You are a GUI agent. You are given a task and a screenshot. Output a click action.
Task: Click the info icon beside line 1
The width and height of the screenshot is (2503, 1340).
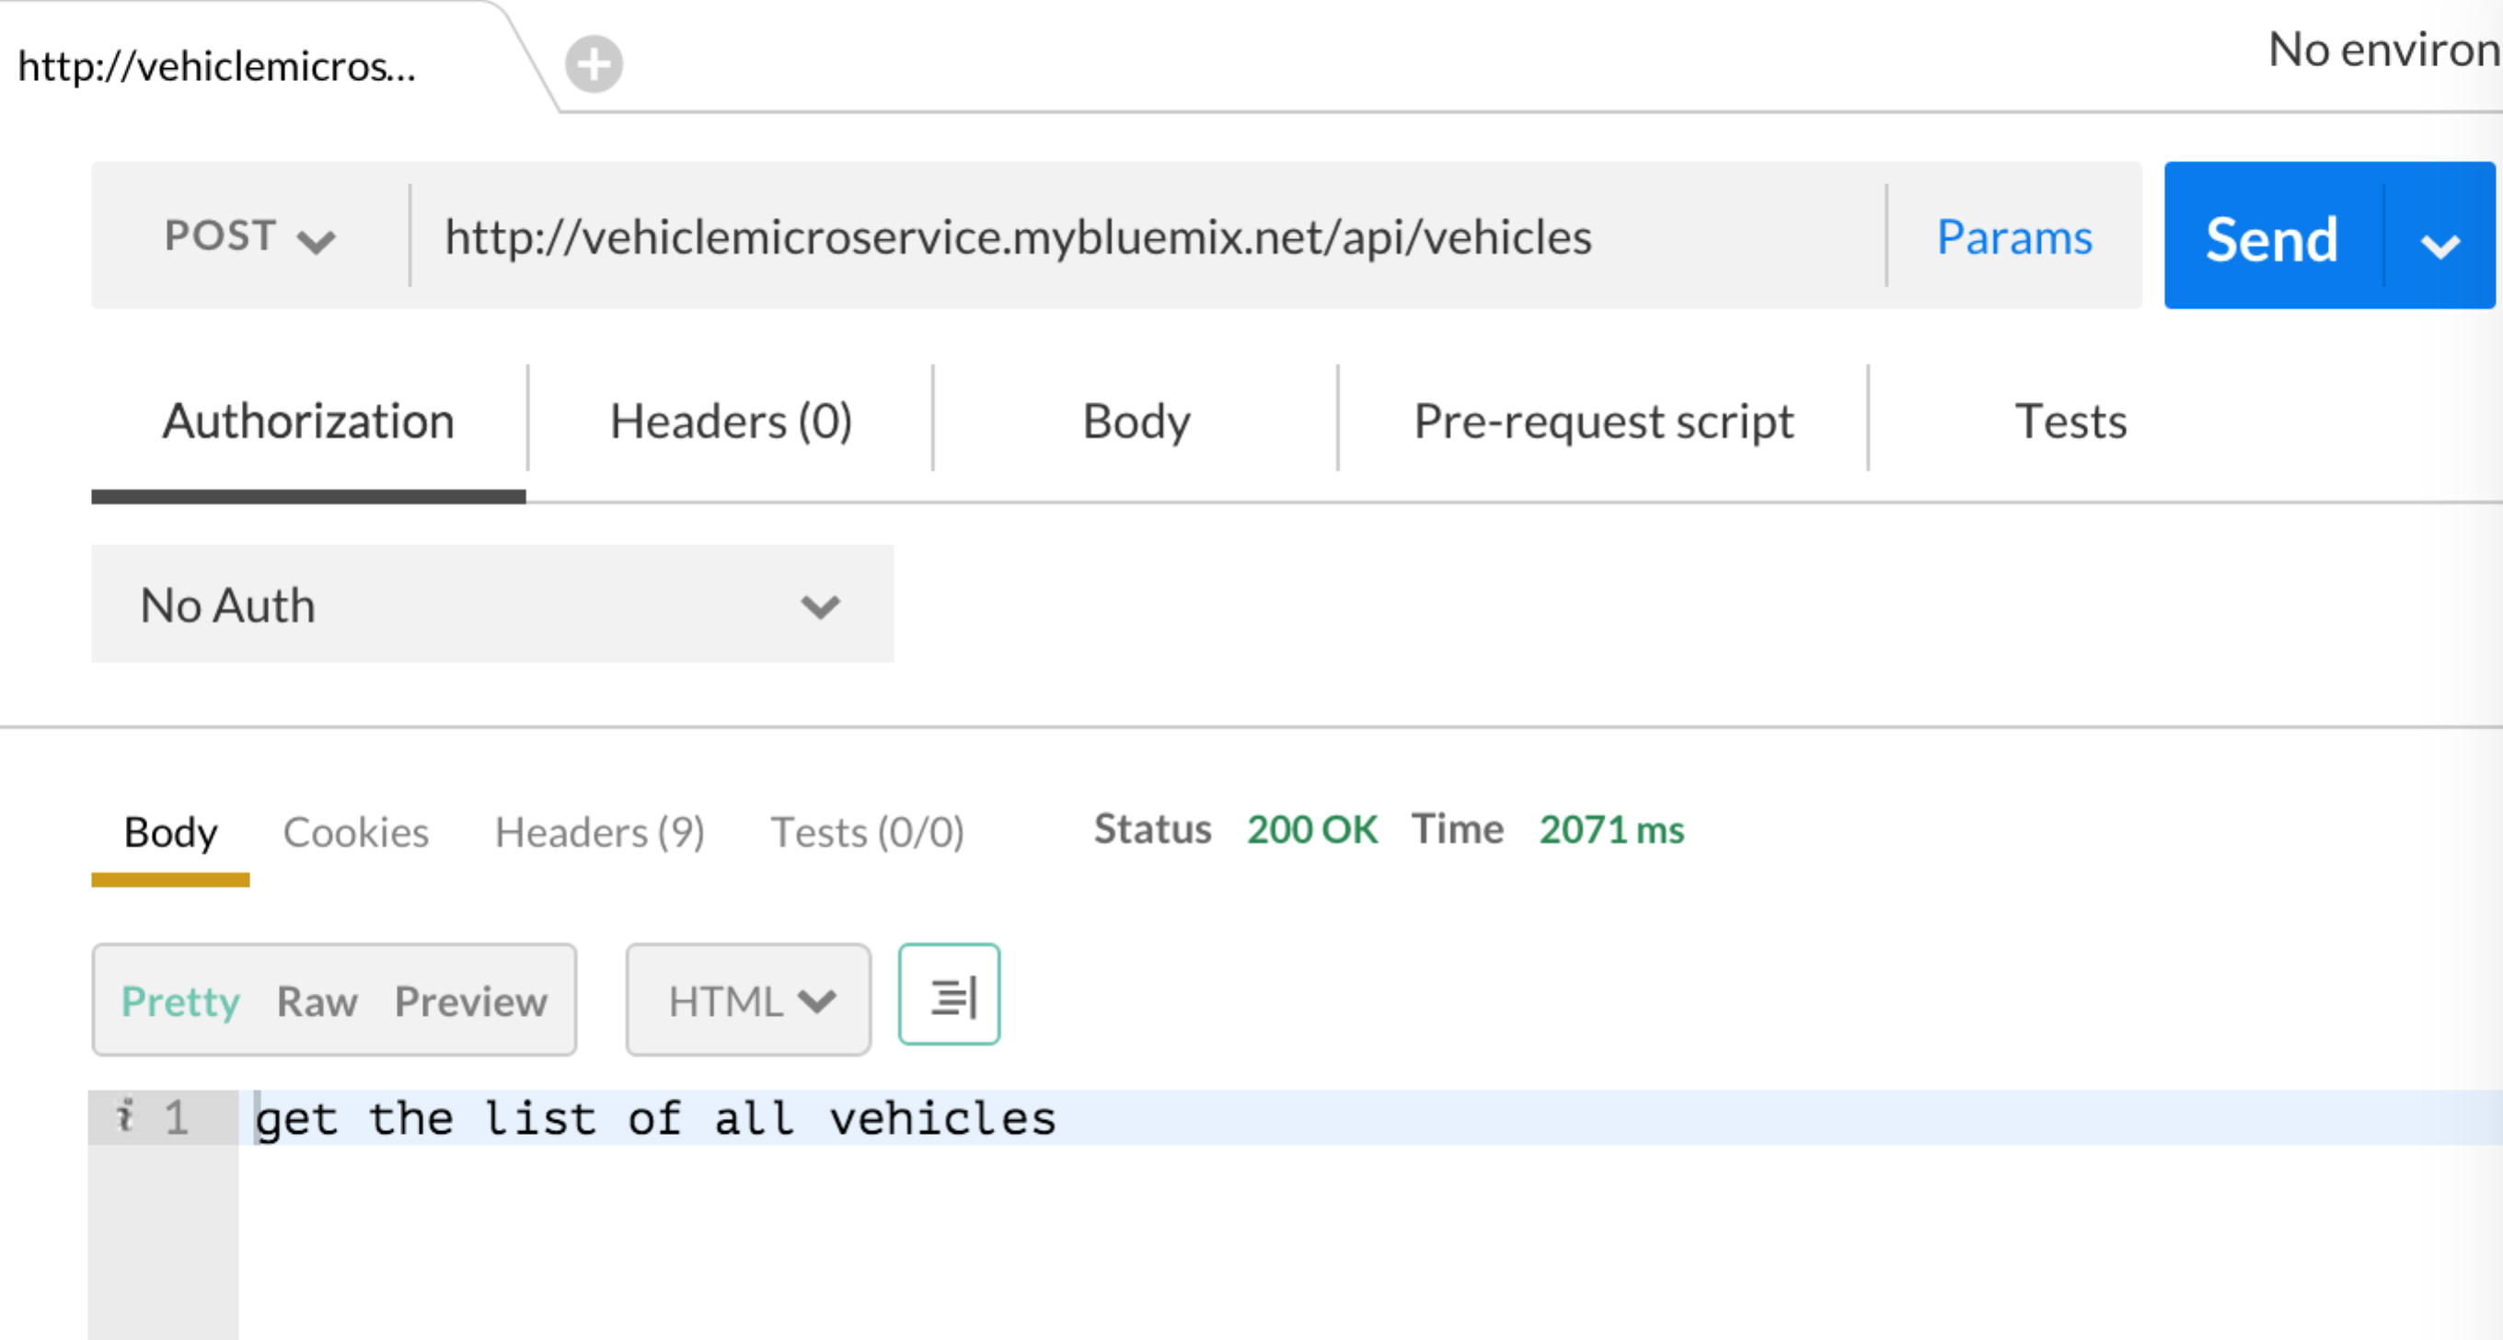[x=124, y=1115]
